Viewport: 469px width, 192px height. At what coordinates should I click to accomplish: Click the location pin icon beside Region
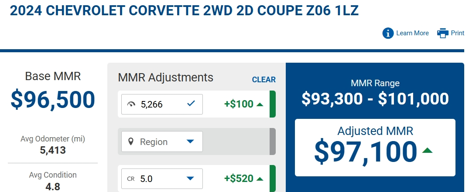[x=131, y=141]
